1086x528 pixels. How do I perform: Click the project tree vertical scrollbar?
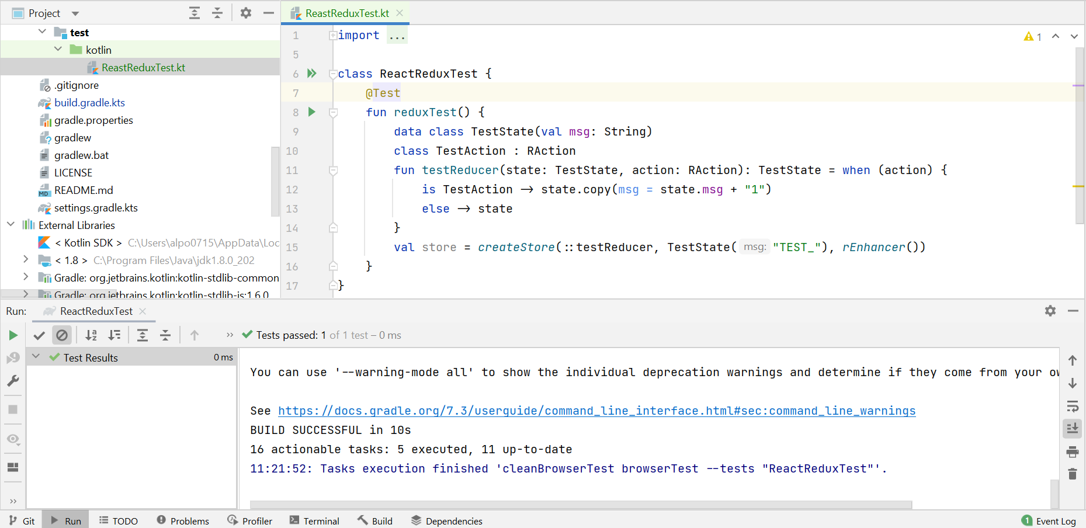[275, 181]
